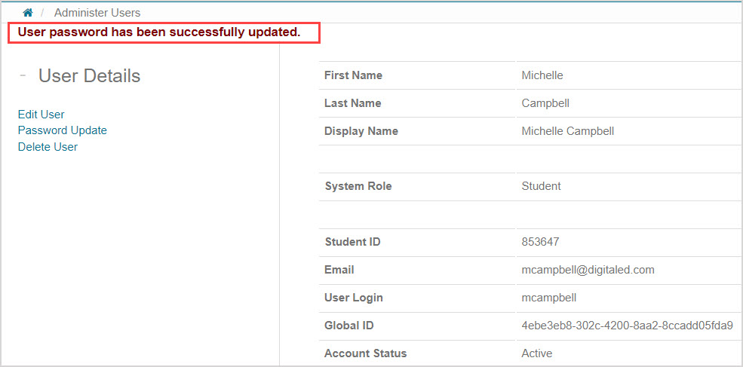Click the System Role value Student
Screen dimensions: 743x367
[x=541, y=186]
